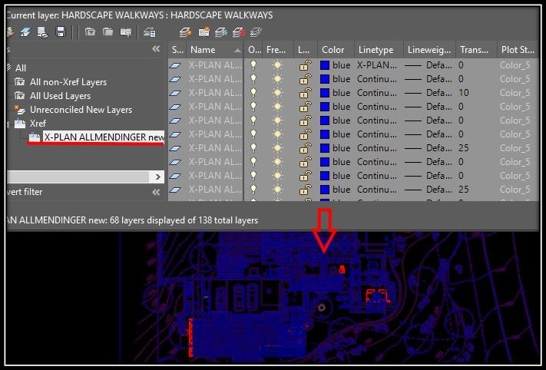546x370 pixels.
Task: Click the All Used Layers filter icon
Action: tap(19, 95)
